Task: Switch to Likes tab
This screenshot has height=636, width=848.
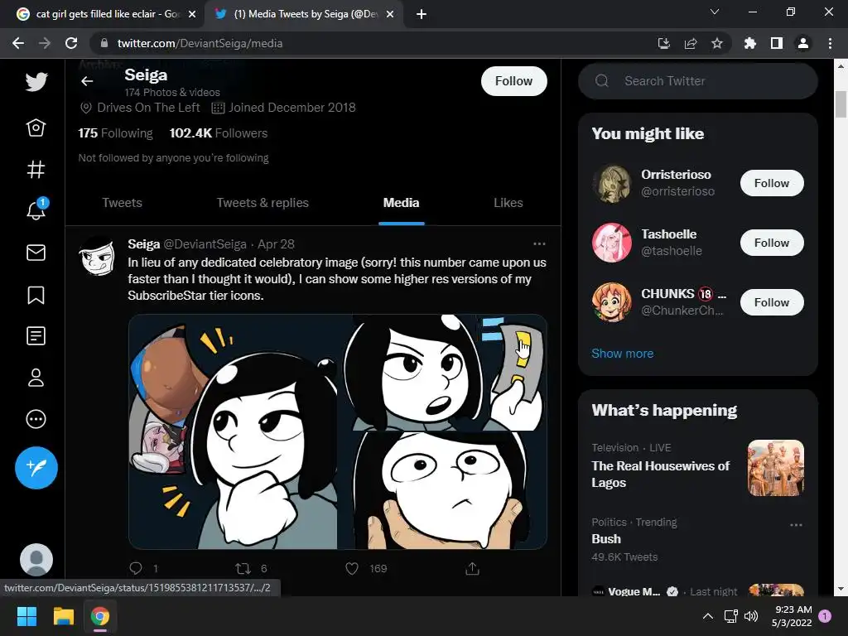Action: (508, 203)
